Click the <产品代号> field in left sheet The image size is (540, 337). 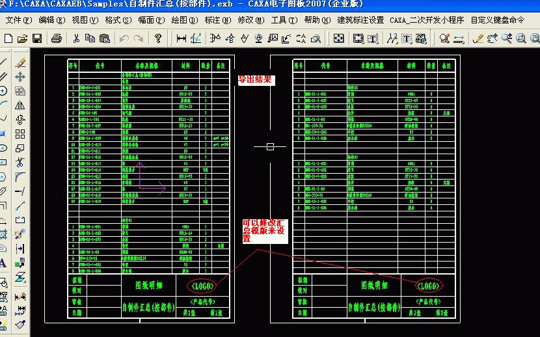(x=202, y=302)
